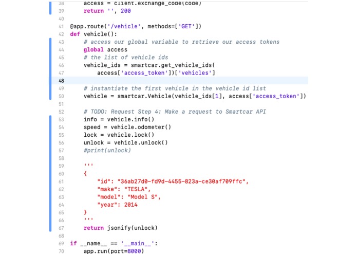Click the opening triple quotes on line 59
Viewport: 357px width, 254px height.
(x=88, y=165)
